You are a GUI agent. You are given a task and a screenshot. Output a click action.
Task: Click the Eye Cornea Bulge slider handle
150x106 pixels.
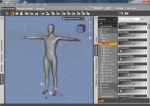click(121, 59)
